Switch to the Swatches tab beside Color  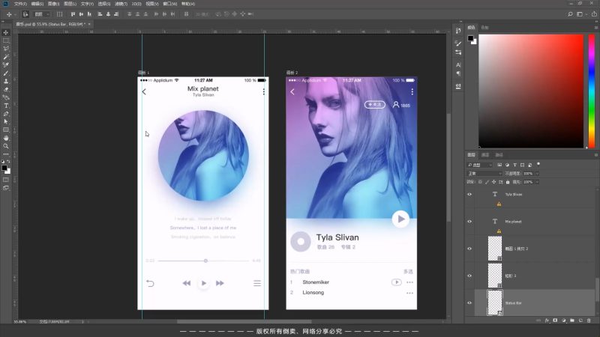pyautogui.click(x=484, y=28)
